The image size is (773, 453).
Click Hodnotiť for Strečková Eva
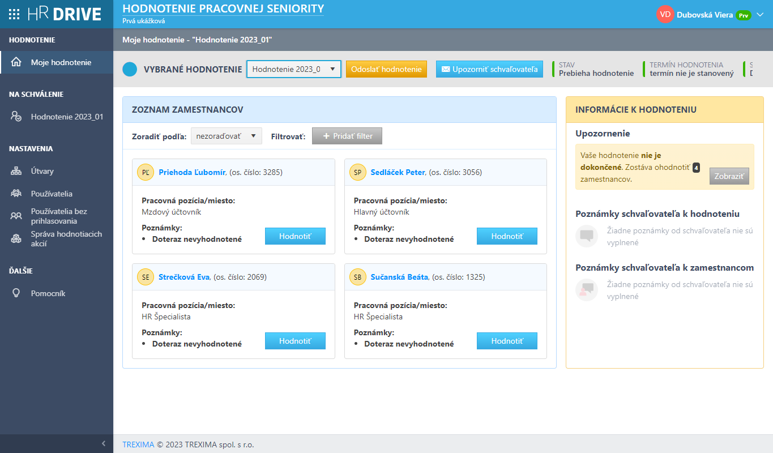click(295, 341)
